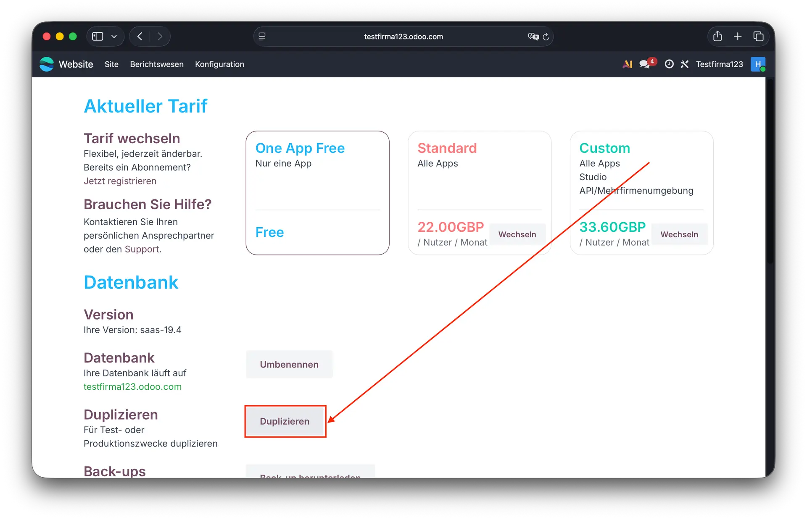Viewport: 807px width, 520px height.
Task: Follow the Jetzt registrieren link
Action: [x=120, y=181]
